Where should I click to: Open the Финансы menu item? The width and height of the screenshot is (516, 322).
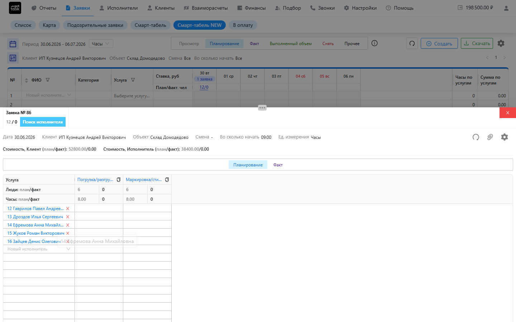coord(252,8)
